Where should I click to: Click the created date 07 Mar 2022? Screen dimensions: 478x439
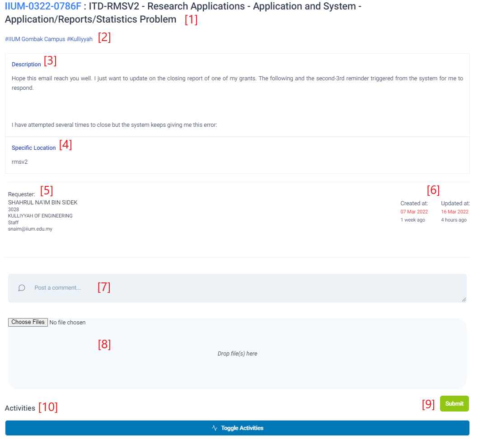coord(414,212)
